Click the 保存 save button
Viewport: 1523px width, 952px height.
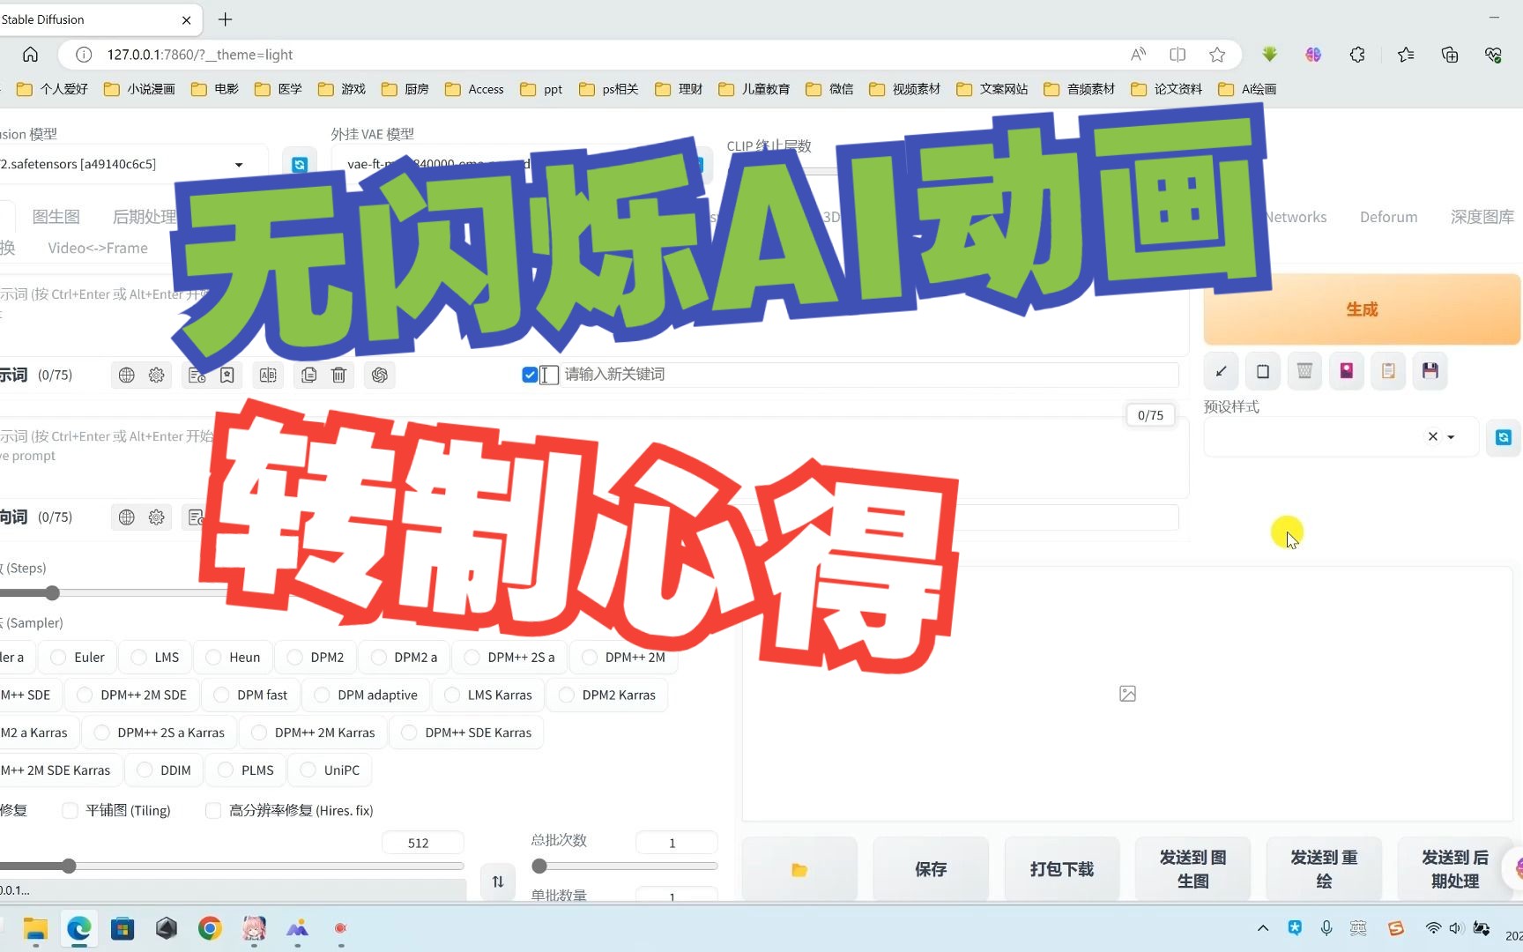931,870
